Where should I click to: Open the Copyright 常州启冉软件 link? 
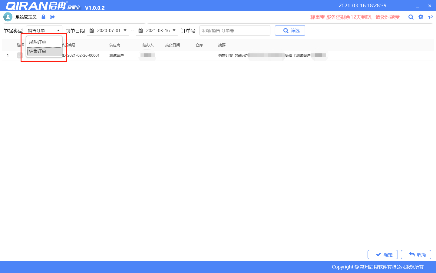[x=378, y=267]
